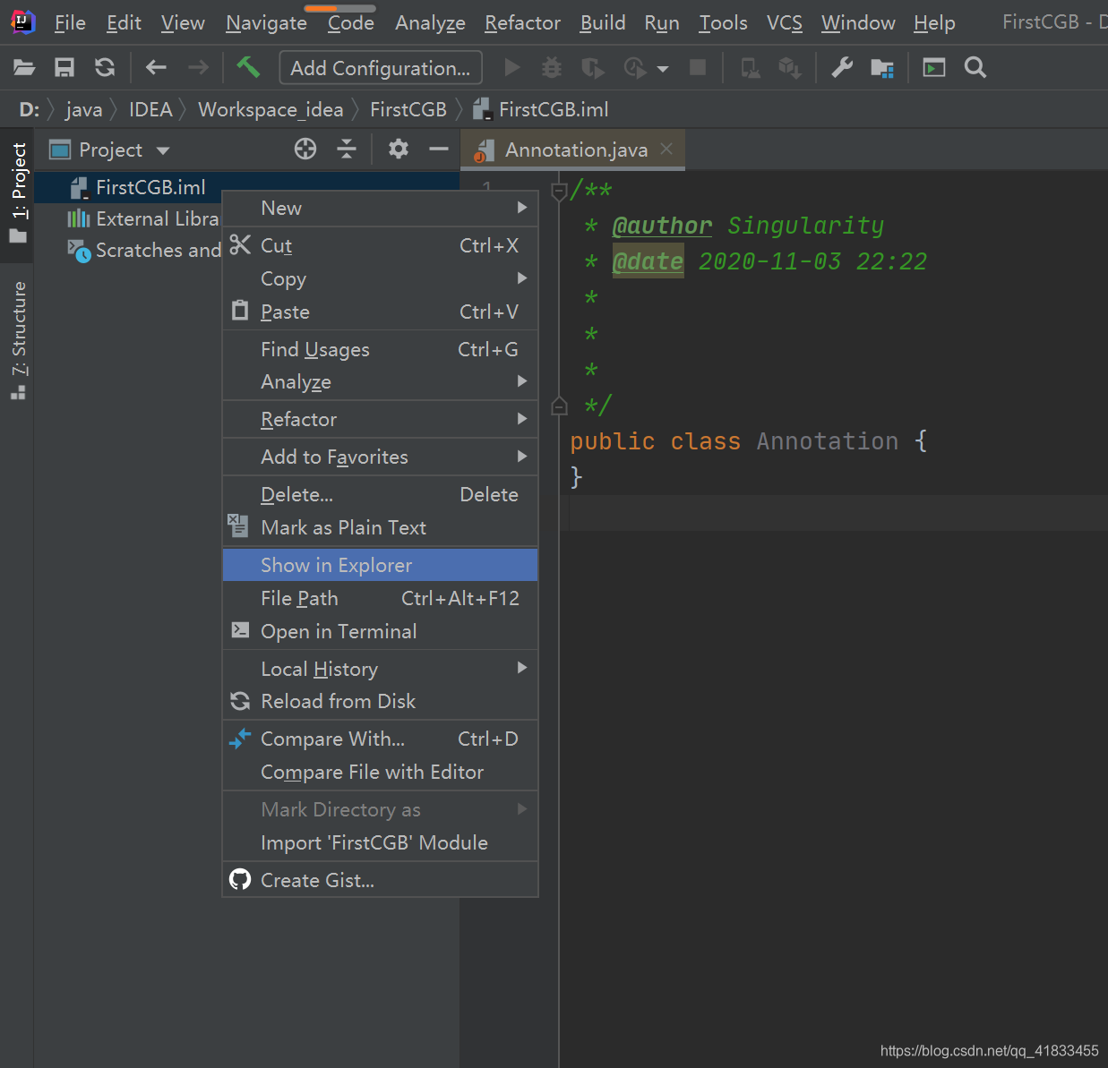Select Open in Terminal
The width and height of the screenshot is (1108, 1068).
click(380, 631)
